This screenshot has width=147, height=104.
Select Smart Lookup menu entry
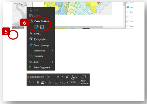pyautogui.click(x=41, y=45)
